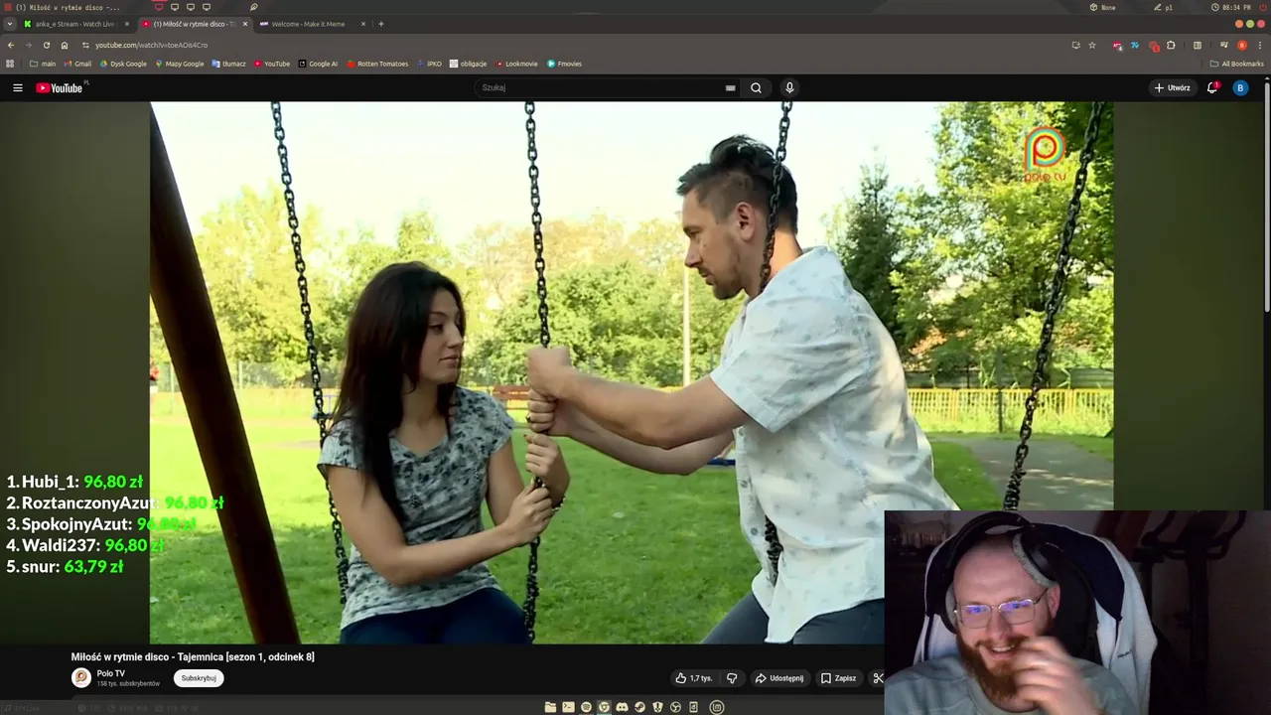Close the anka_e Stream tab
This screenshot has width=1271, height=715.
(127, 24)
